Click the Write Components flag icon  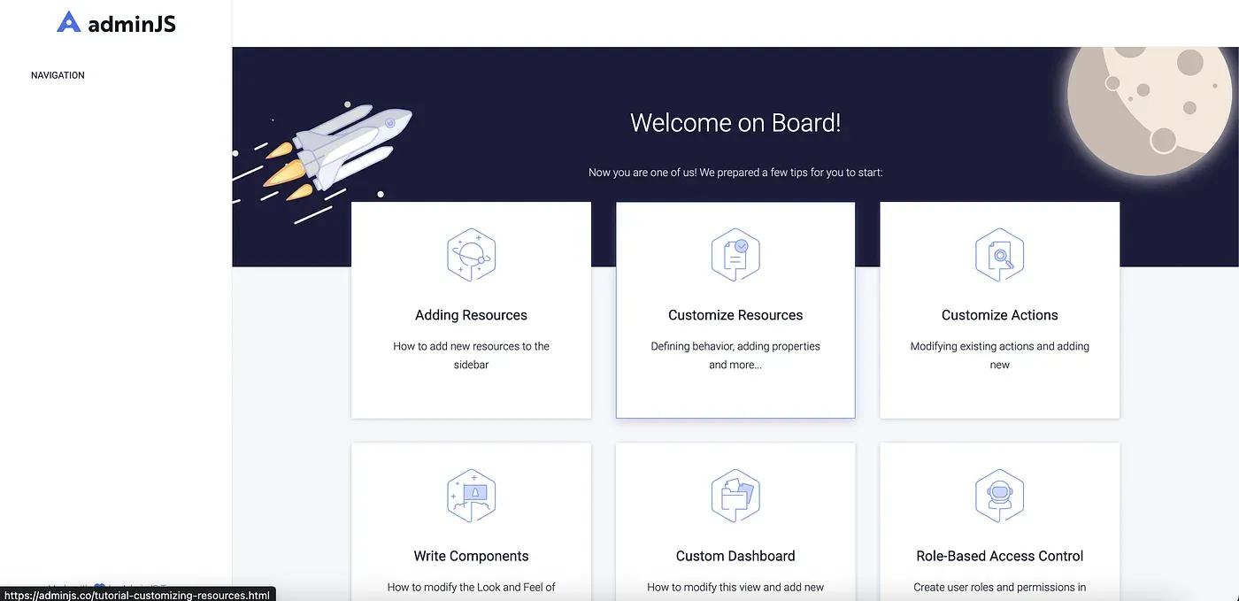click(471, 496)
